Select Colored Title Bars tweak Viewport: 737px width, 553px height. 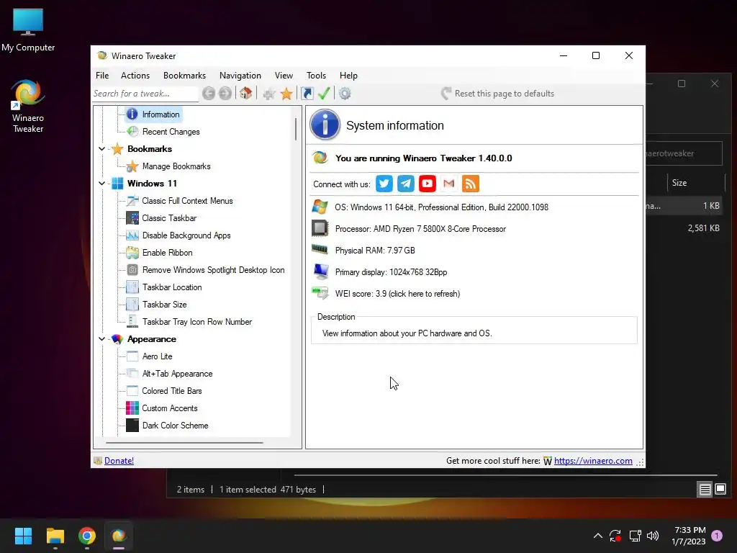pos(171,391)
